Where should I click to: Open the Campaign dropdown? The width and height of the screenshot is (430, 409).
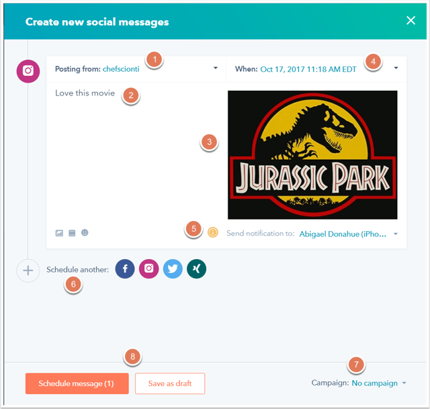(404, 383)
